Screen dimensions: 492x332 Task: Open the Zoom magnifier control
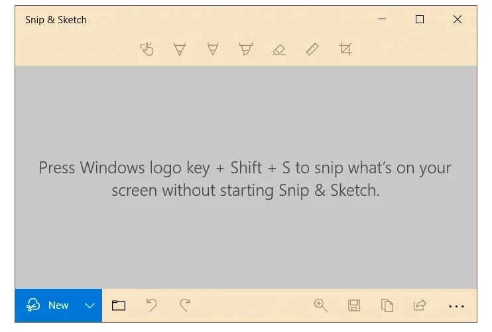[x=321, y=305]
